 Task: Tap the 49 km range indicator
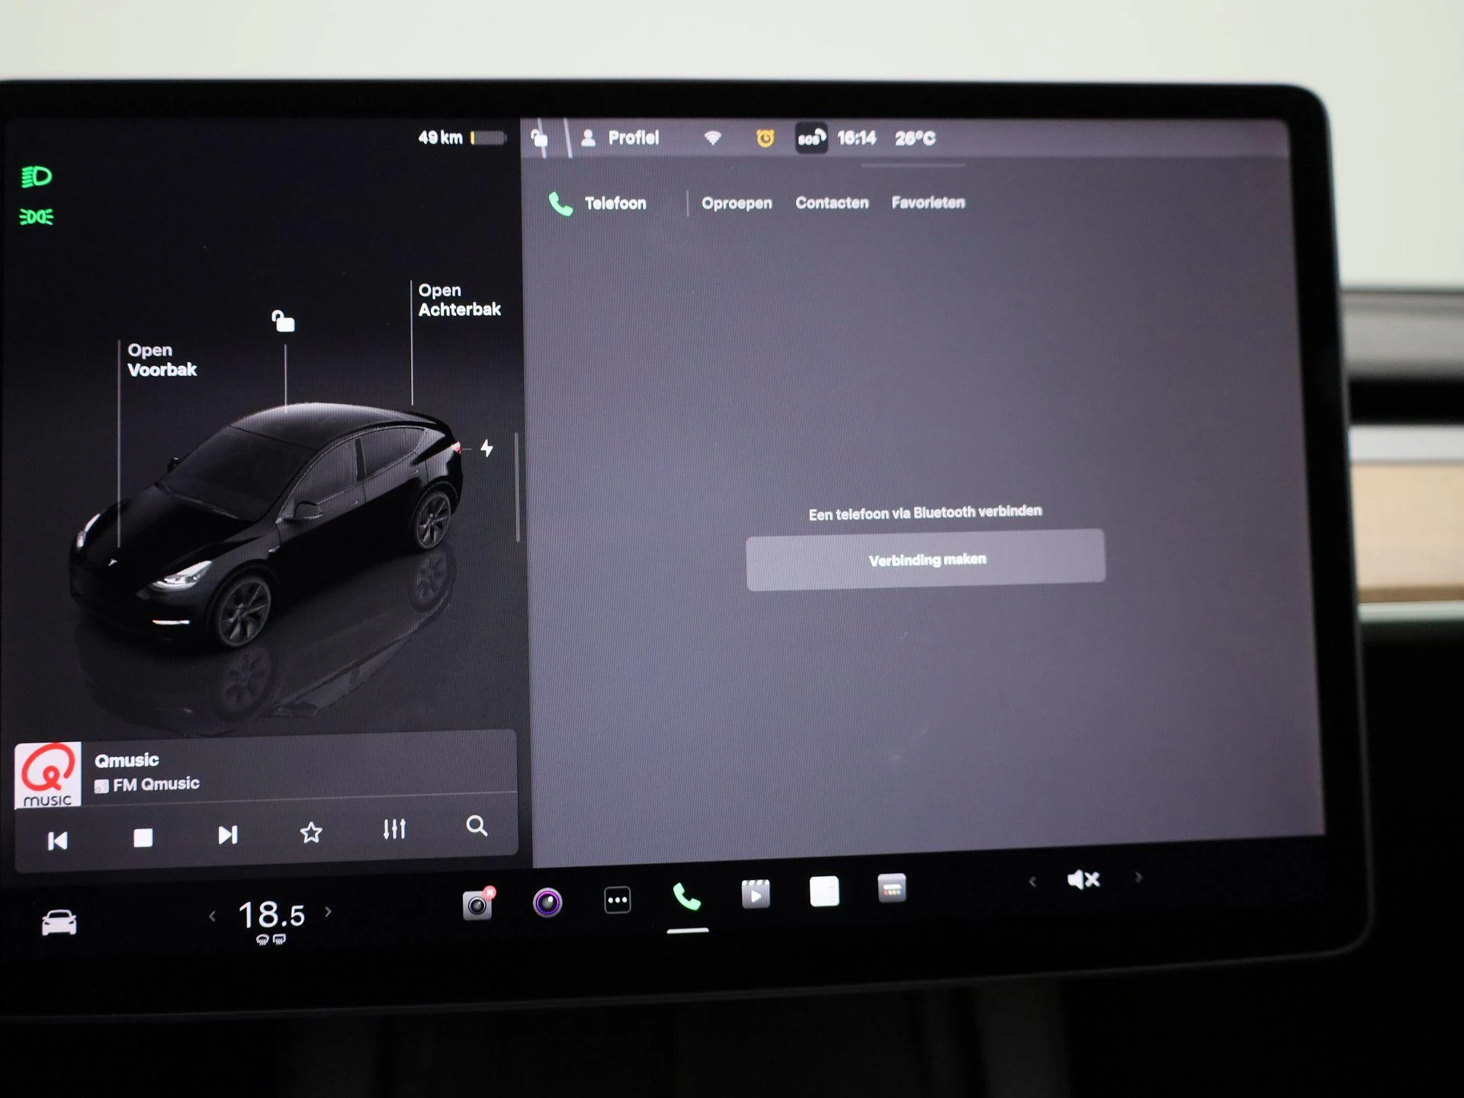(x=440, y=138)
